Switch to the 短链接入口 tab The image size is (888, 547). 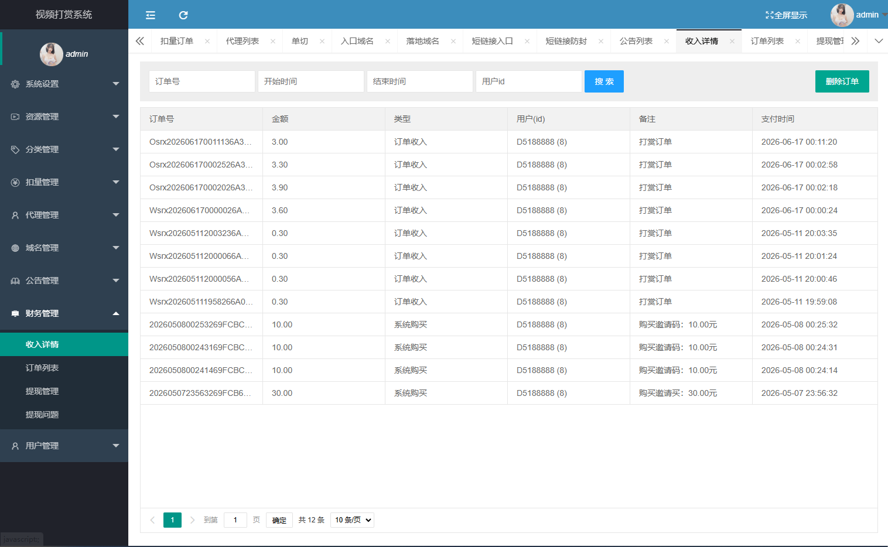coord(492,41)
